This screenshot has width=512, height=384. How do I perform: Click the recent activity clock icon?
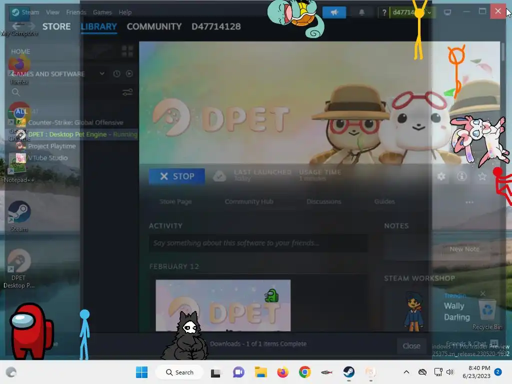116,74
